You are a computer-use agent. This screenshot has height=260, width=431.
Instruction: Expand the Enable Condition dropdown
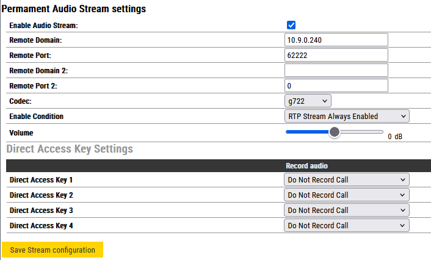click(x=346, y=116)
